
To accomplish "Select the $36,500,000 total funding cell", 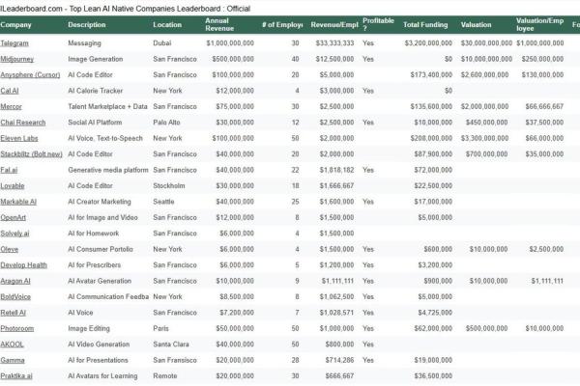I will [433, 376].
